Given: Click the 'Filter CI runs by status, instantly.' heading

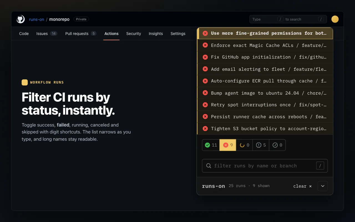Looking at the screenshot, I should click(x=68, y=104).
